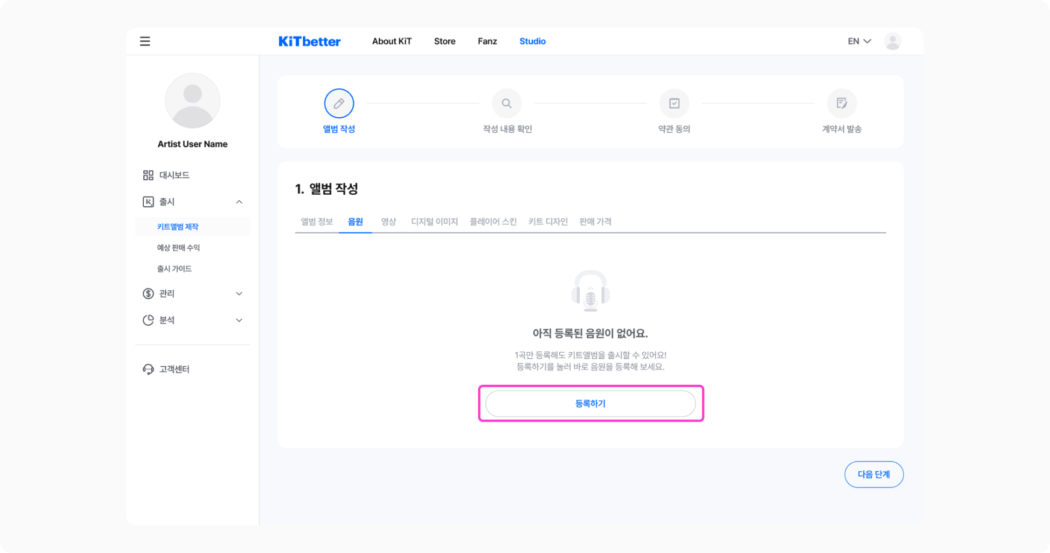Click the large artist profile picture
The width and height of the screenshot is (1050, 553).
pyautogui.click(x=193, y=100)
